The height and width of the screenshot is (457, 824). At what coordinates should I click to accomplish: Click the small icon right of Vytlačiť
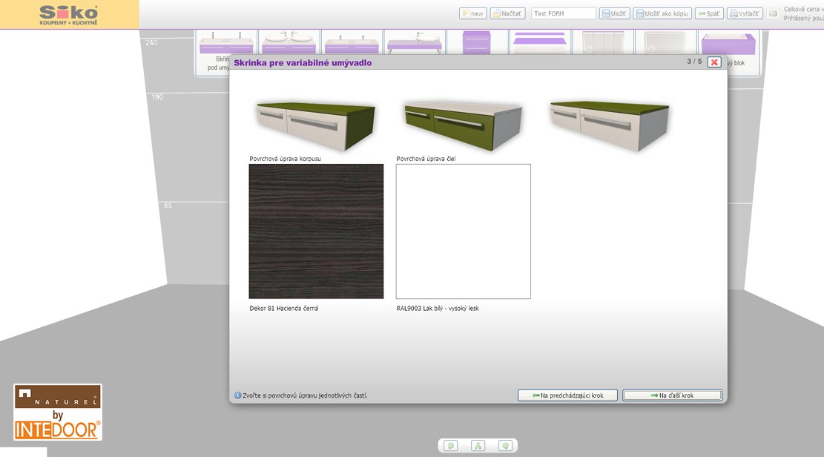(x=773, y=13)
